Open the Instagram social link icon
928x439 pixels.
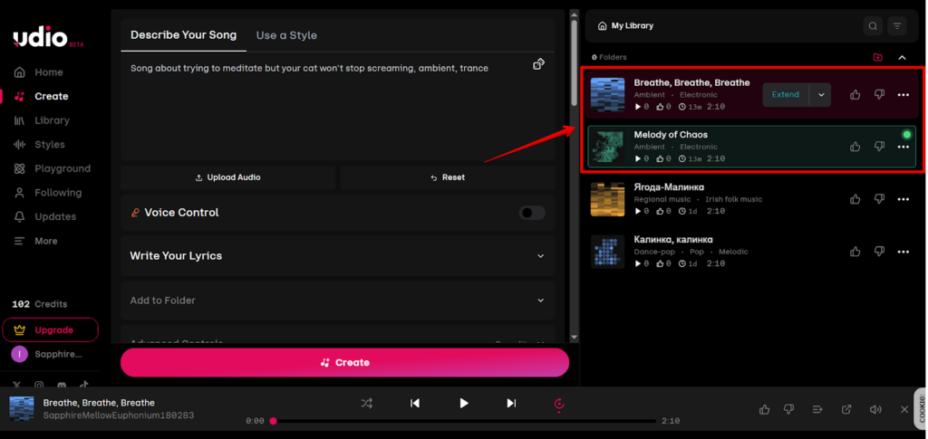point(38,386)
